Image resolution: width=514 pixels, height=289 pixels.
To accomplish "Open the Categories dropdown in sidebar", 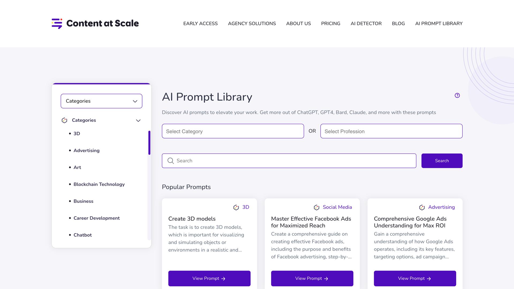I will pos(101,101).
